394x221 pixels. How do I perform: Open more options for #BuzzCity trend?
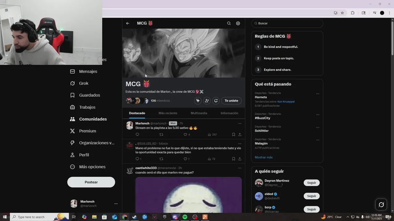(318, 115)
